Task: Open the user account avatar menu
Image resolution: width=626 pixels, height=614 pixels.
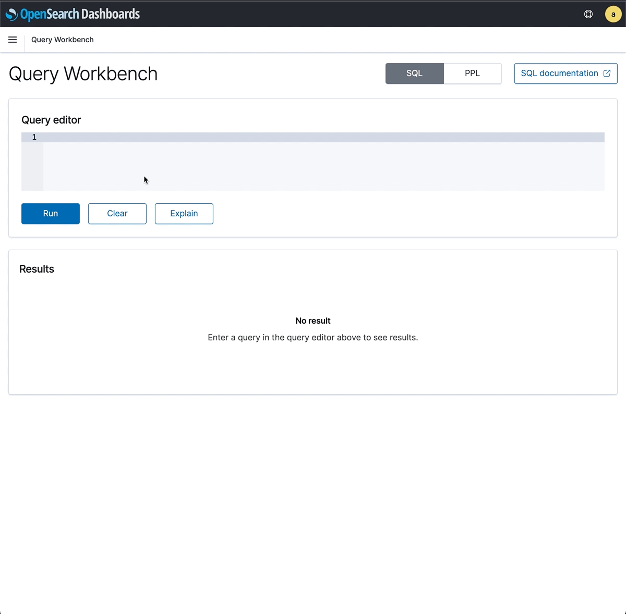Action: (x=613, y=14)
